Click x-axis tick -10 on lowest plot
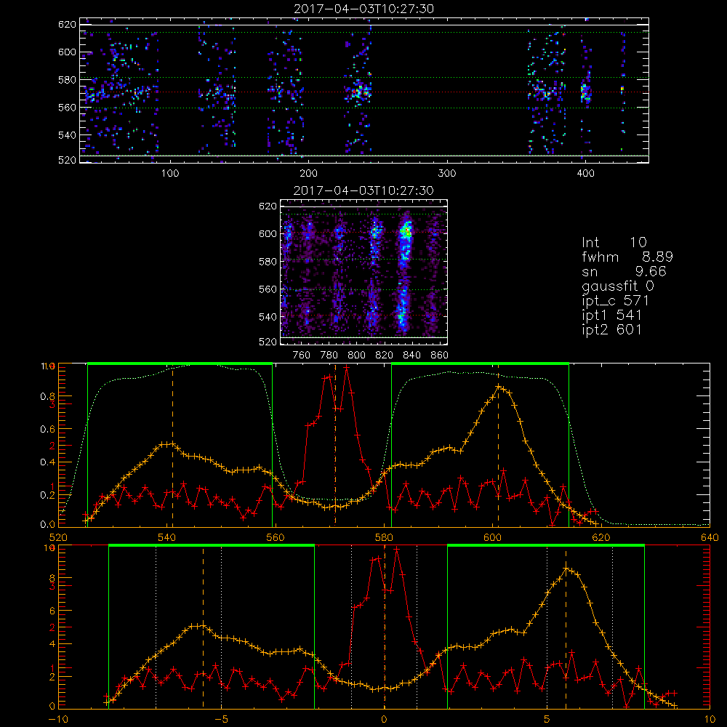Screen dimensions: 727x727 click(58, 720)
